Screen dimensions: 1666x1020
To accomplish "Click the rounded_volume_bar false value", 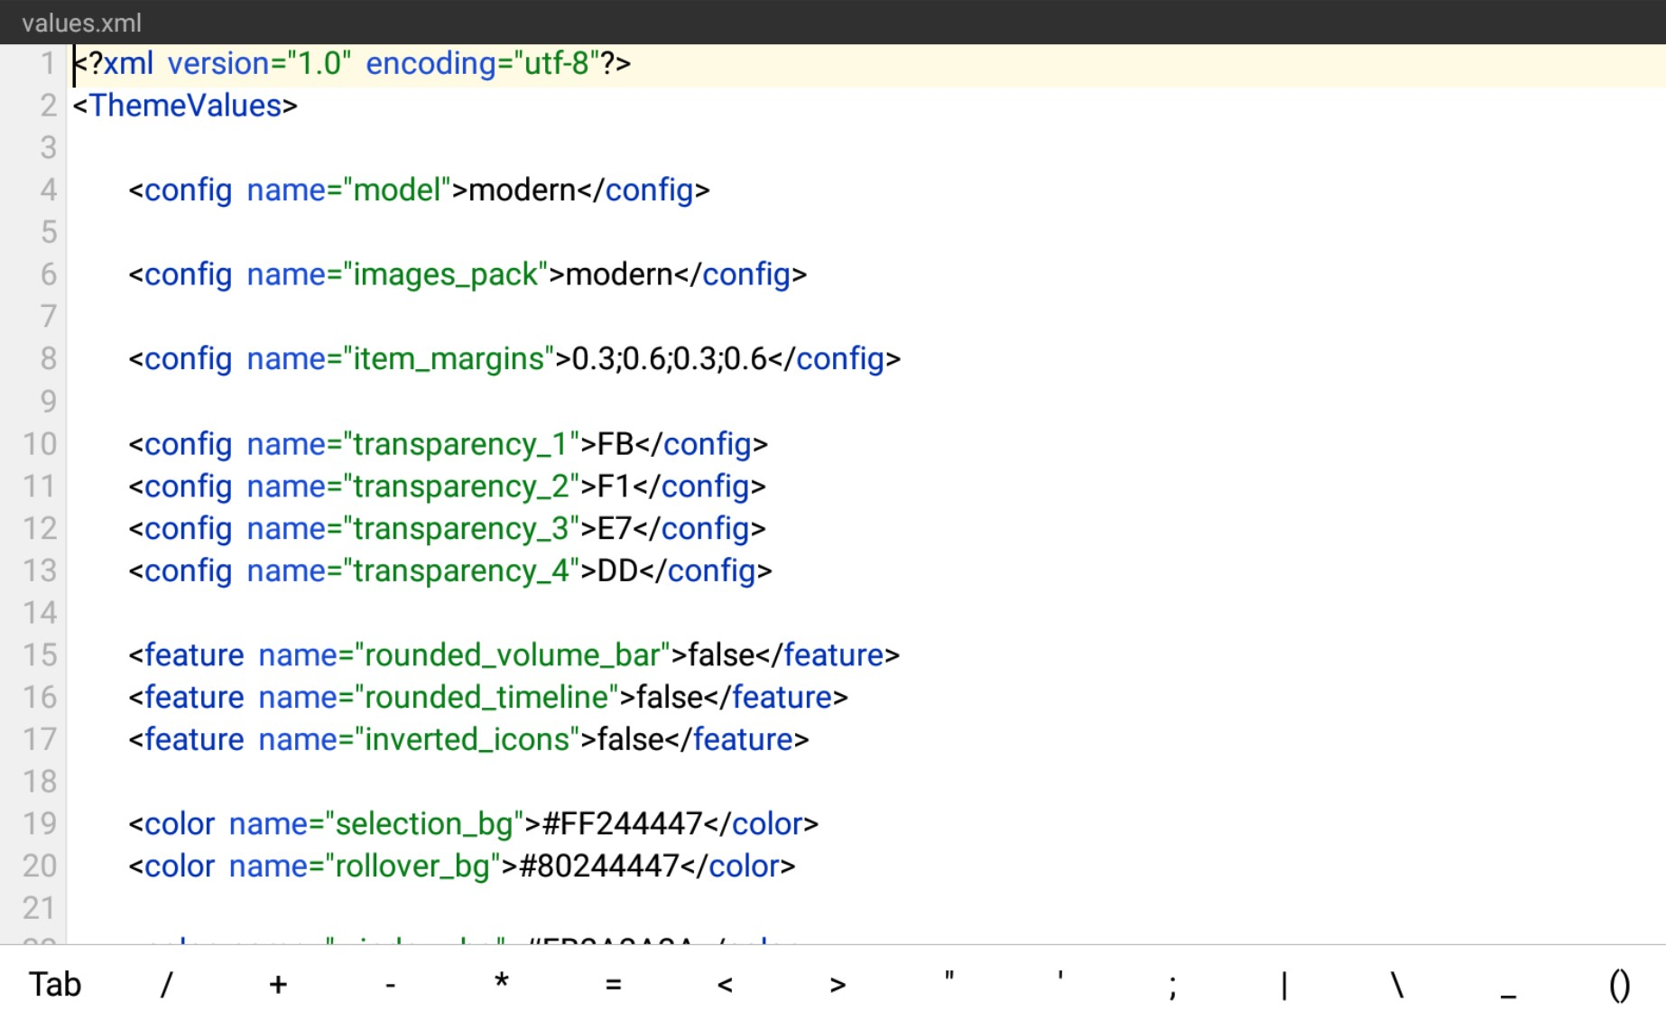I will click(721, 655).
